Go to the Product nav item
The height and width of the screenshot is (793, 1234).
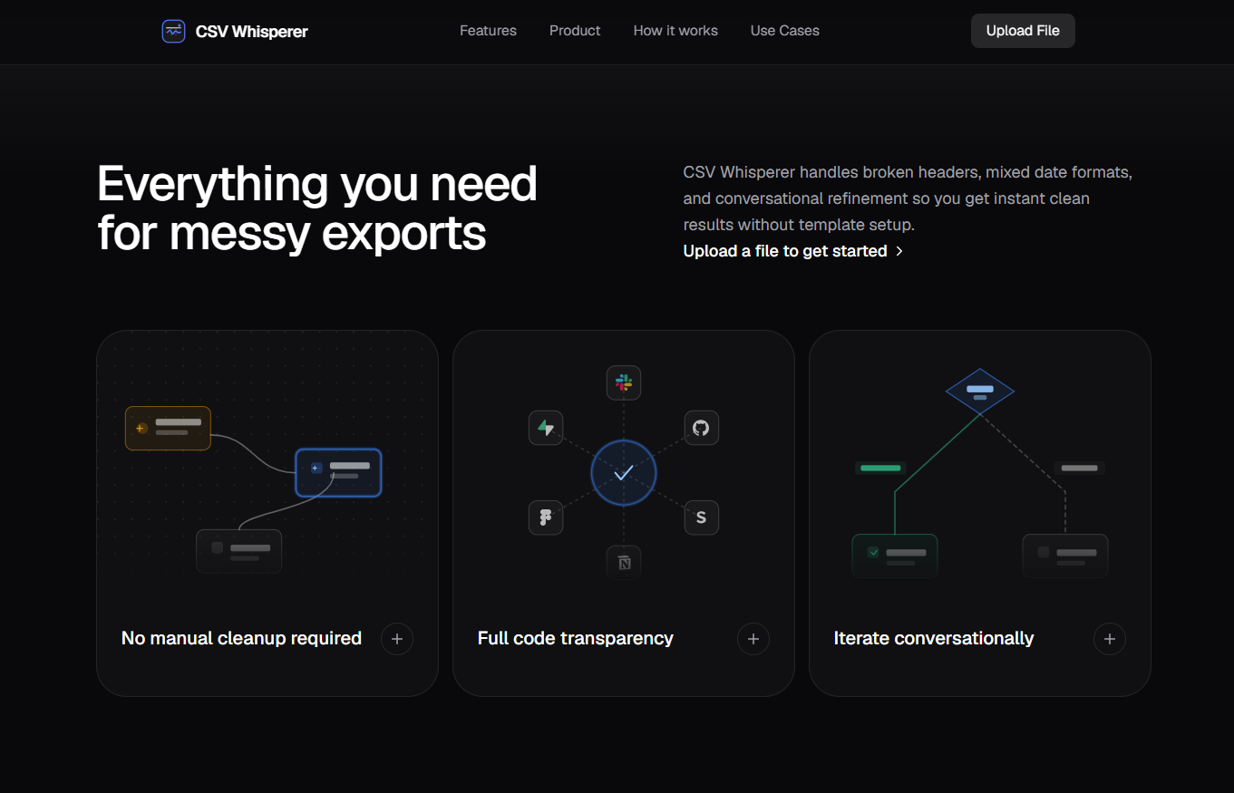click(575, 31)
